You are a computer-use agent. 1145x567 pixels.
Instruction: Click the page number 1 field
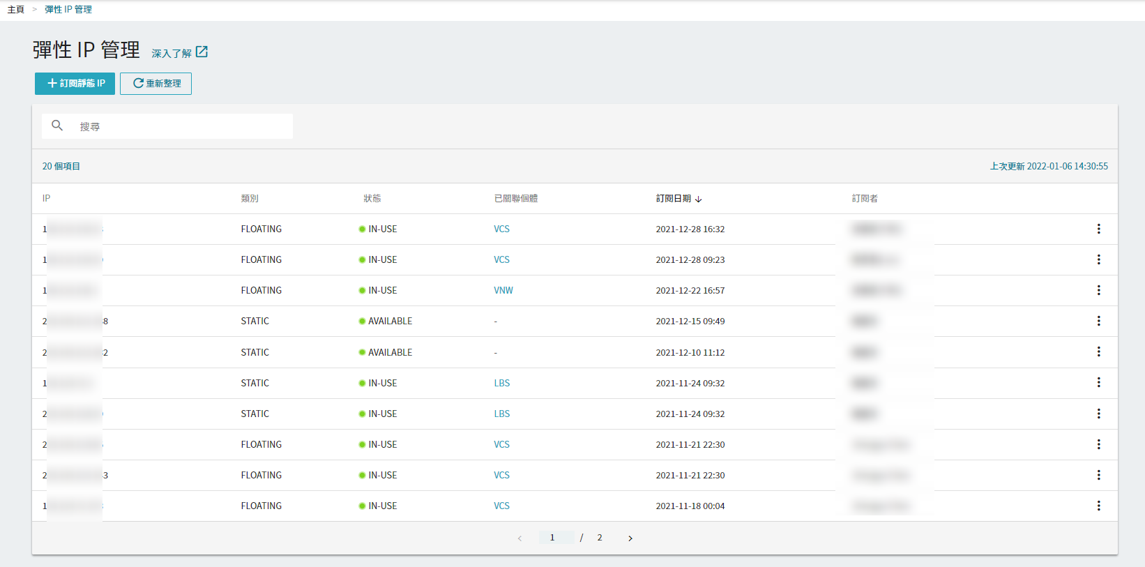(x=556, y=537)
